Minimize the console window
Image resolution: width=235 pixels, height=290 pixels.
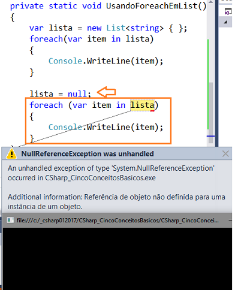click(x=230, y=220)
